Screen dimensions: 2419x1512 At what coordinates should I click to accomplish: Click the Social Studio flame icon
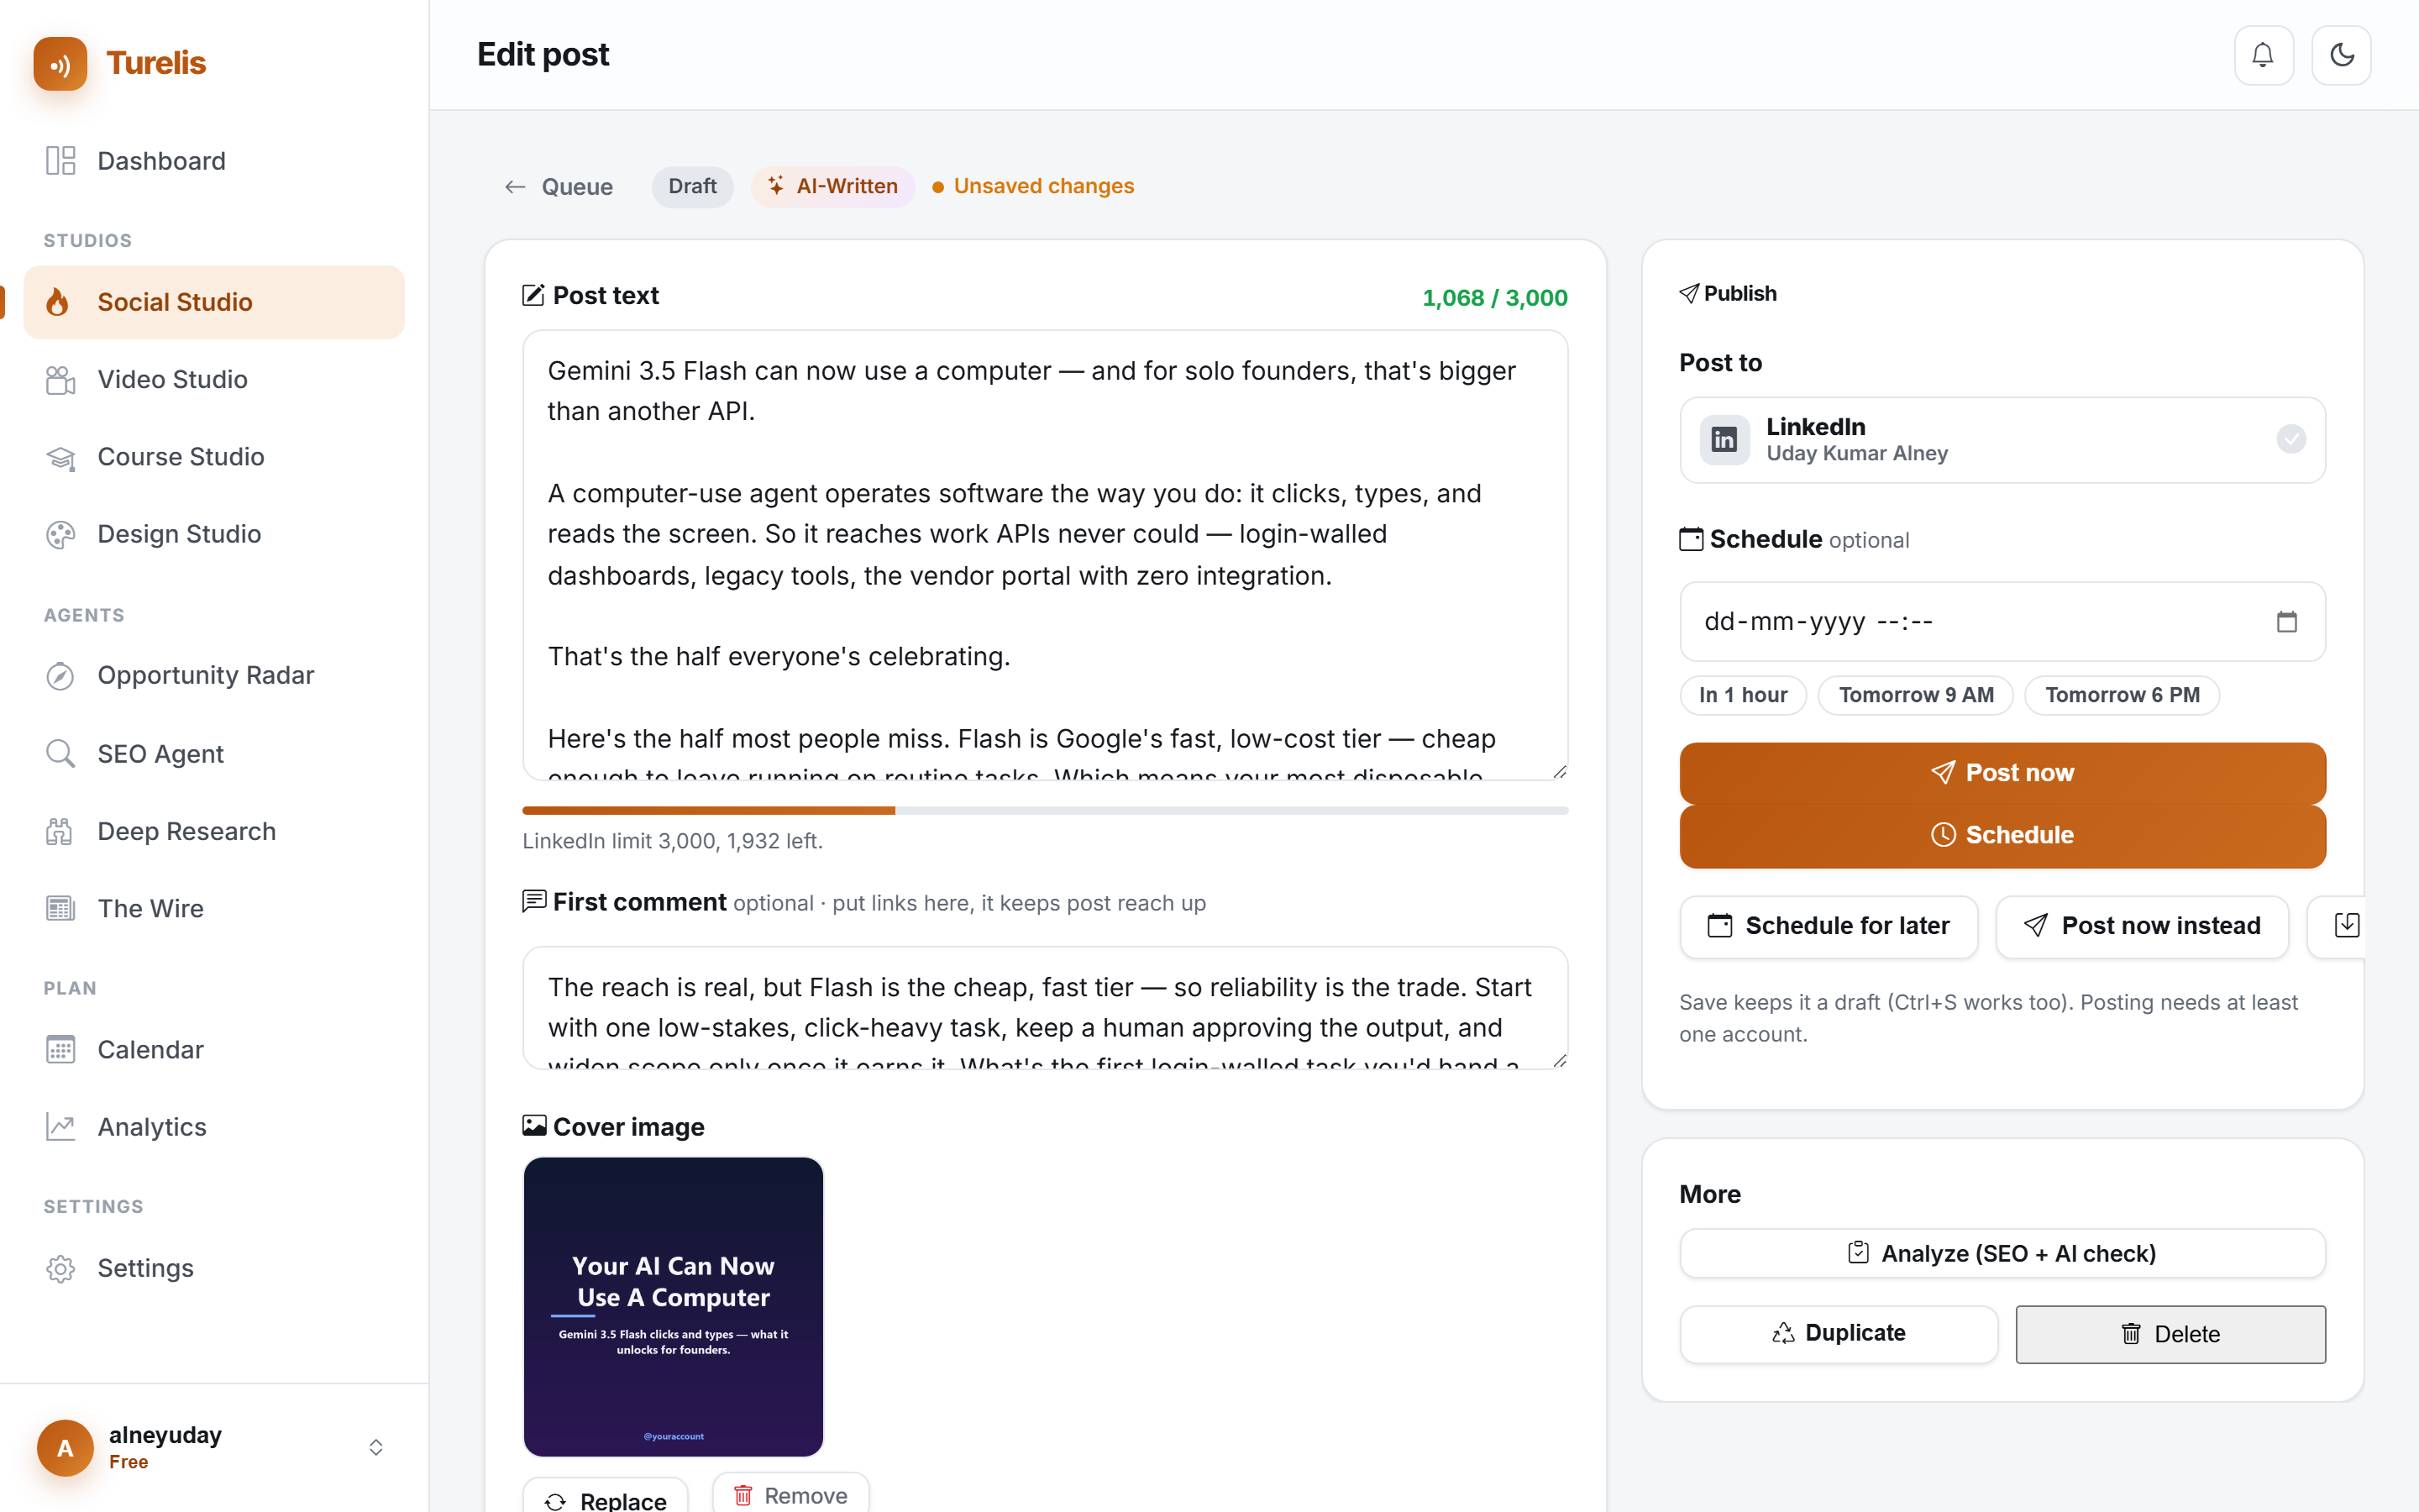click(x=59, y=302)
